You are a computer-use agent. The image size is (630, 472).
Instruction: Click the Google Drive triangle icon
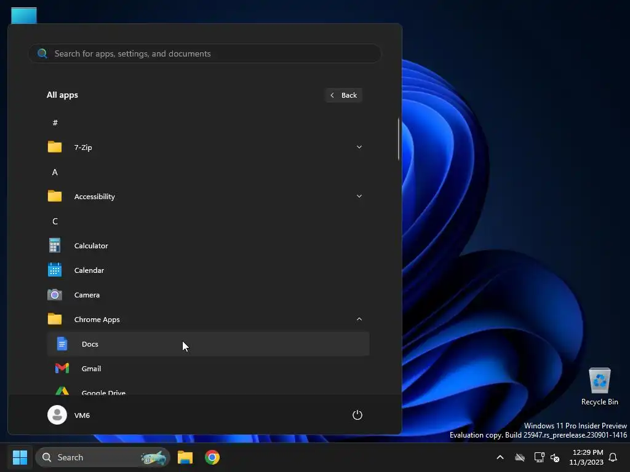(62, 390)
